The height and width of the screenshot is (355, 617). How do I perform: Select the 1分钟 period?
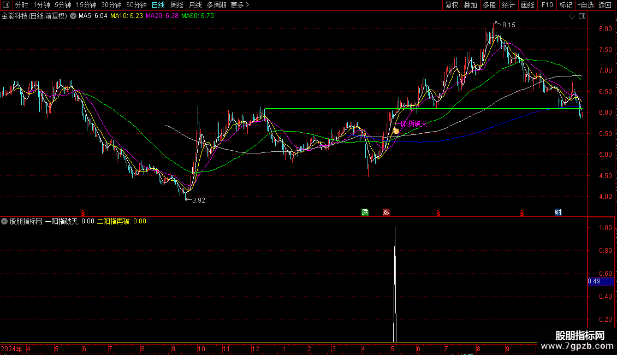pos(41,5)
